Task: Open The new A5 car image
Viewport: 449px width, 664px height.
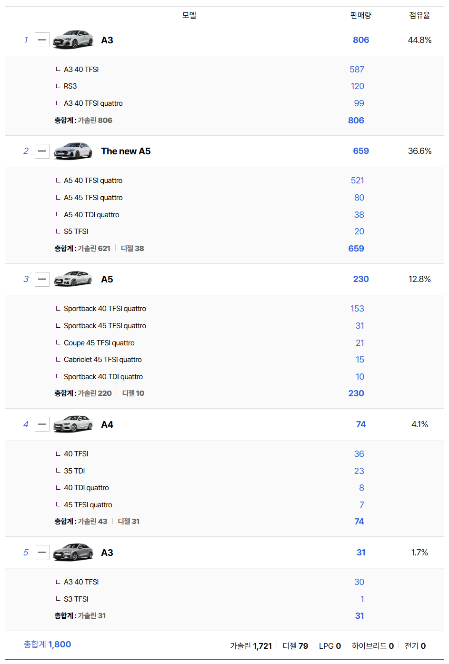Action: 73,151
